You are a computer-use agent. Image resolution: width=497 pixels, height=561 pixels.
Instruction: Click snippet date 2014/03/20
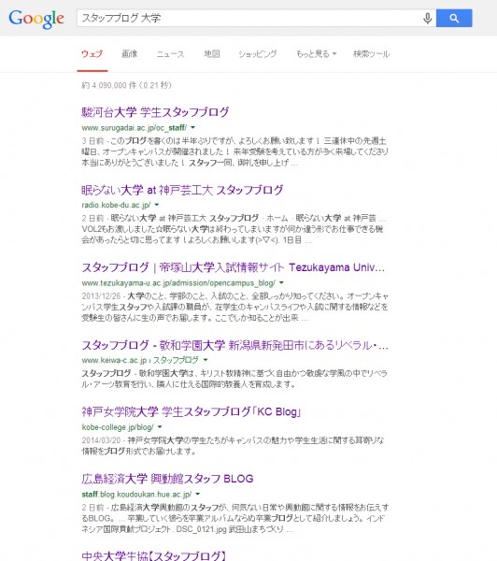point(101,440)
